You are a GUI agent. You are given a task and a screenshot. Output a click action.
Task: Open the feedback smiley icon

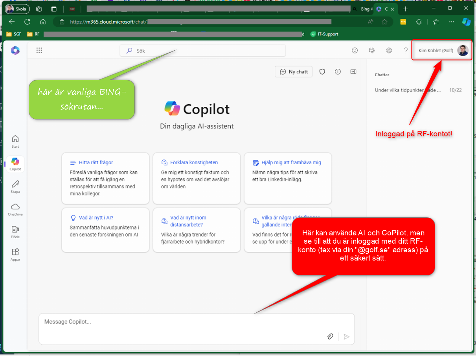point(355,50)
